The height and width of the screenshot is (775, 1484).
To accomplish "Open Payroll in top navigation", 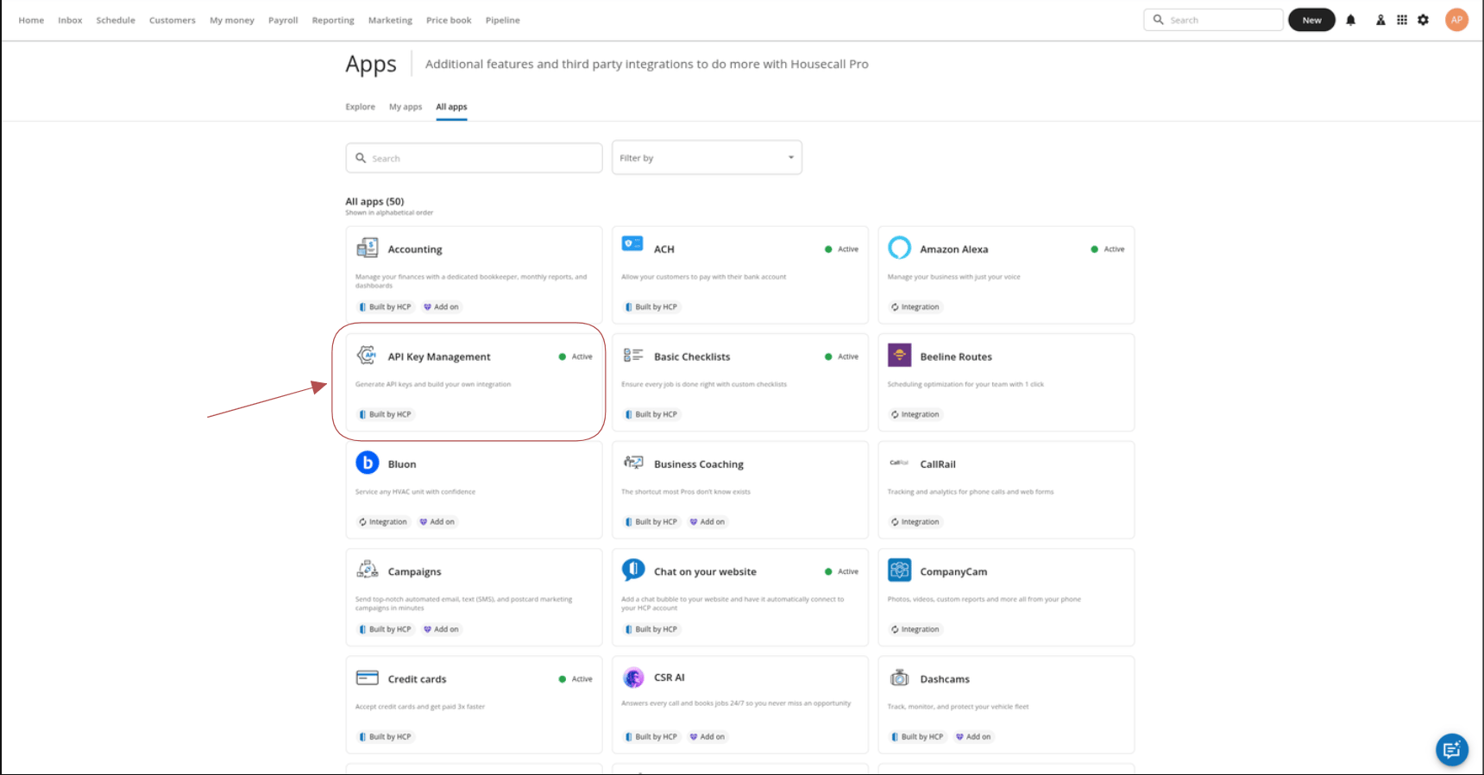I will click(283, 20).
